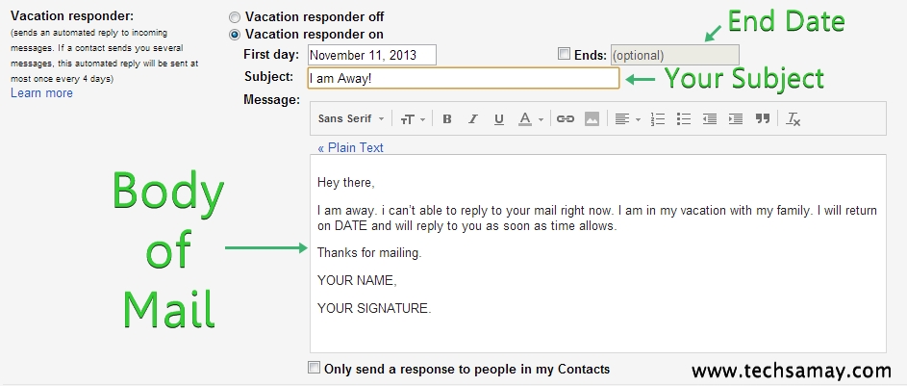Image resolution: width=907 pixels, height=386 pixels.
Task: Toggle bold formatting in message toolbar
Action: 446,119
